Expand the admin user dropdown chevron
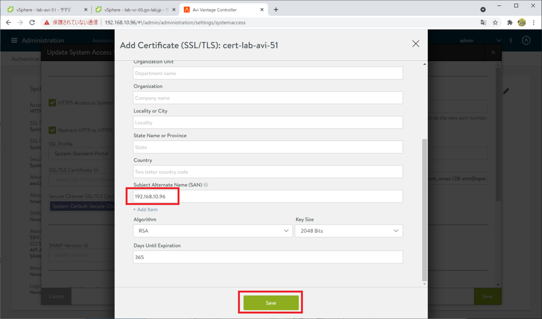Image resolution: width=542 pixels, height=319 pixels. coord(499,41)
